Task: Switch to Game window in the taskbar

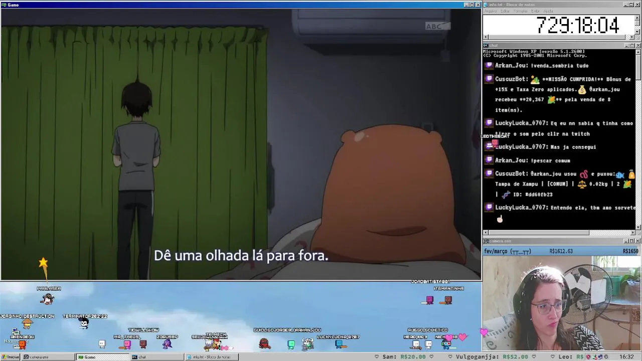Action: point(102,357)
